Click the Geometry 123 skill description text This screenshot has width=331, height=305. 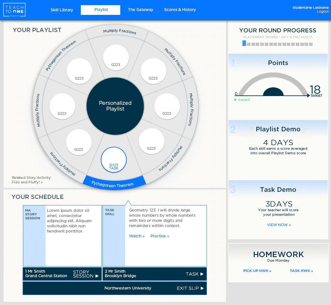point(162,218)
